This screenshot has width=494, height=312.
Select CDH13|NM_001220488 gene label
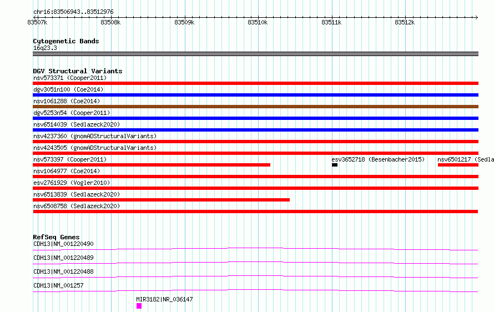point(63,271)
